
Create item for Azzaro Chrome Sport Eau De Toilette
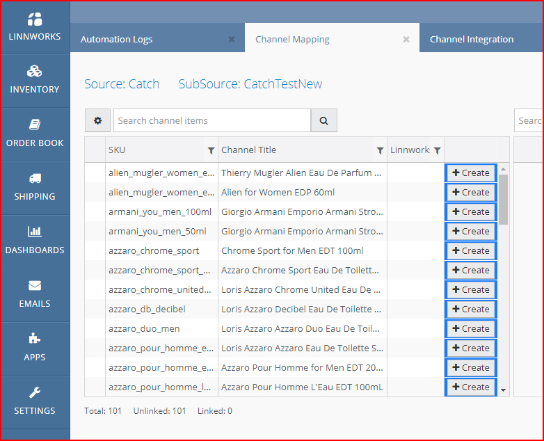click(471, 270)
